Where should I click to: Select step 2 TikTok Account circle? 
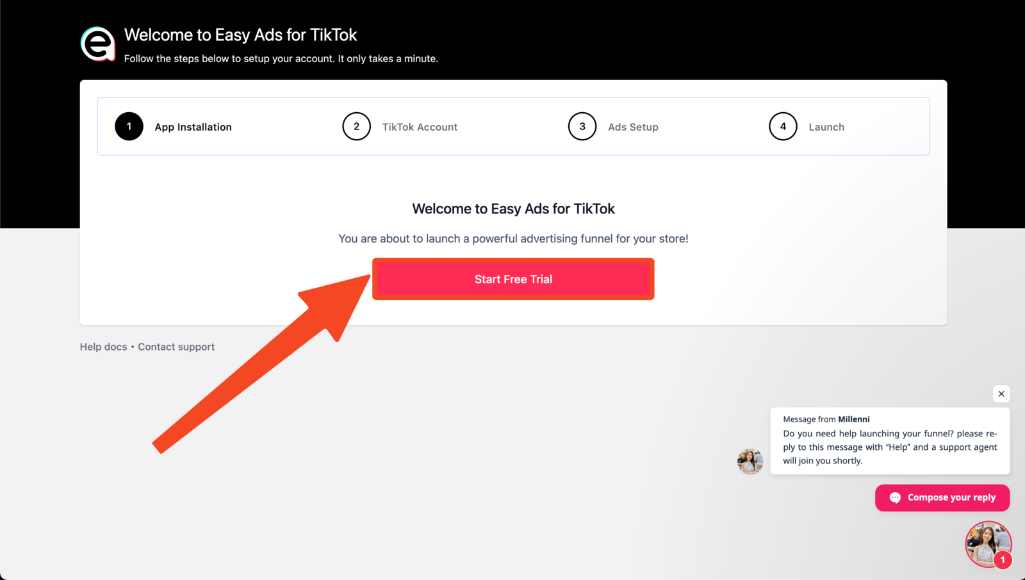coord(356,126)
